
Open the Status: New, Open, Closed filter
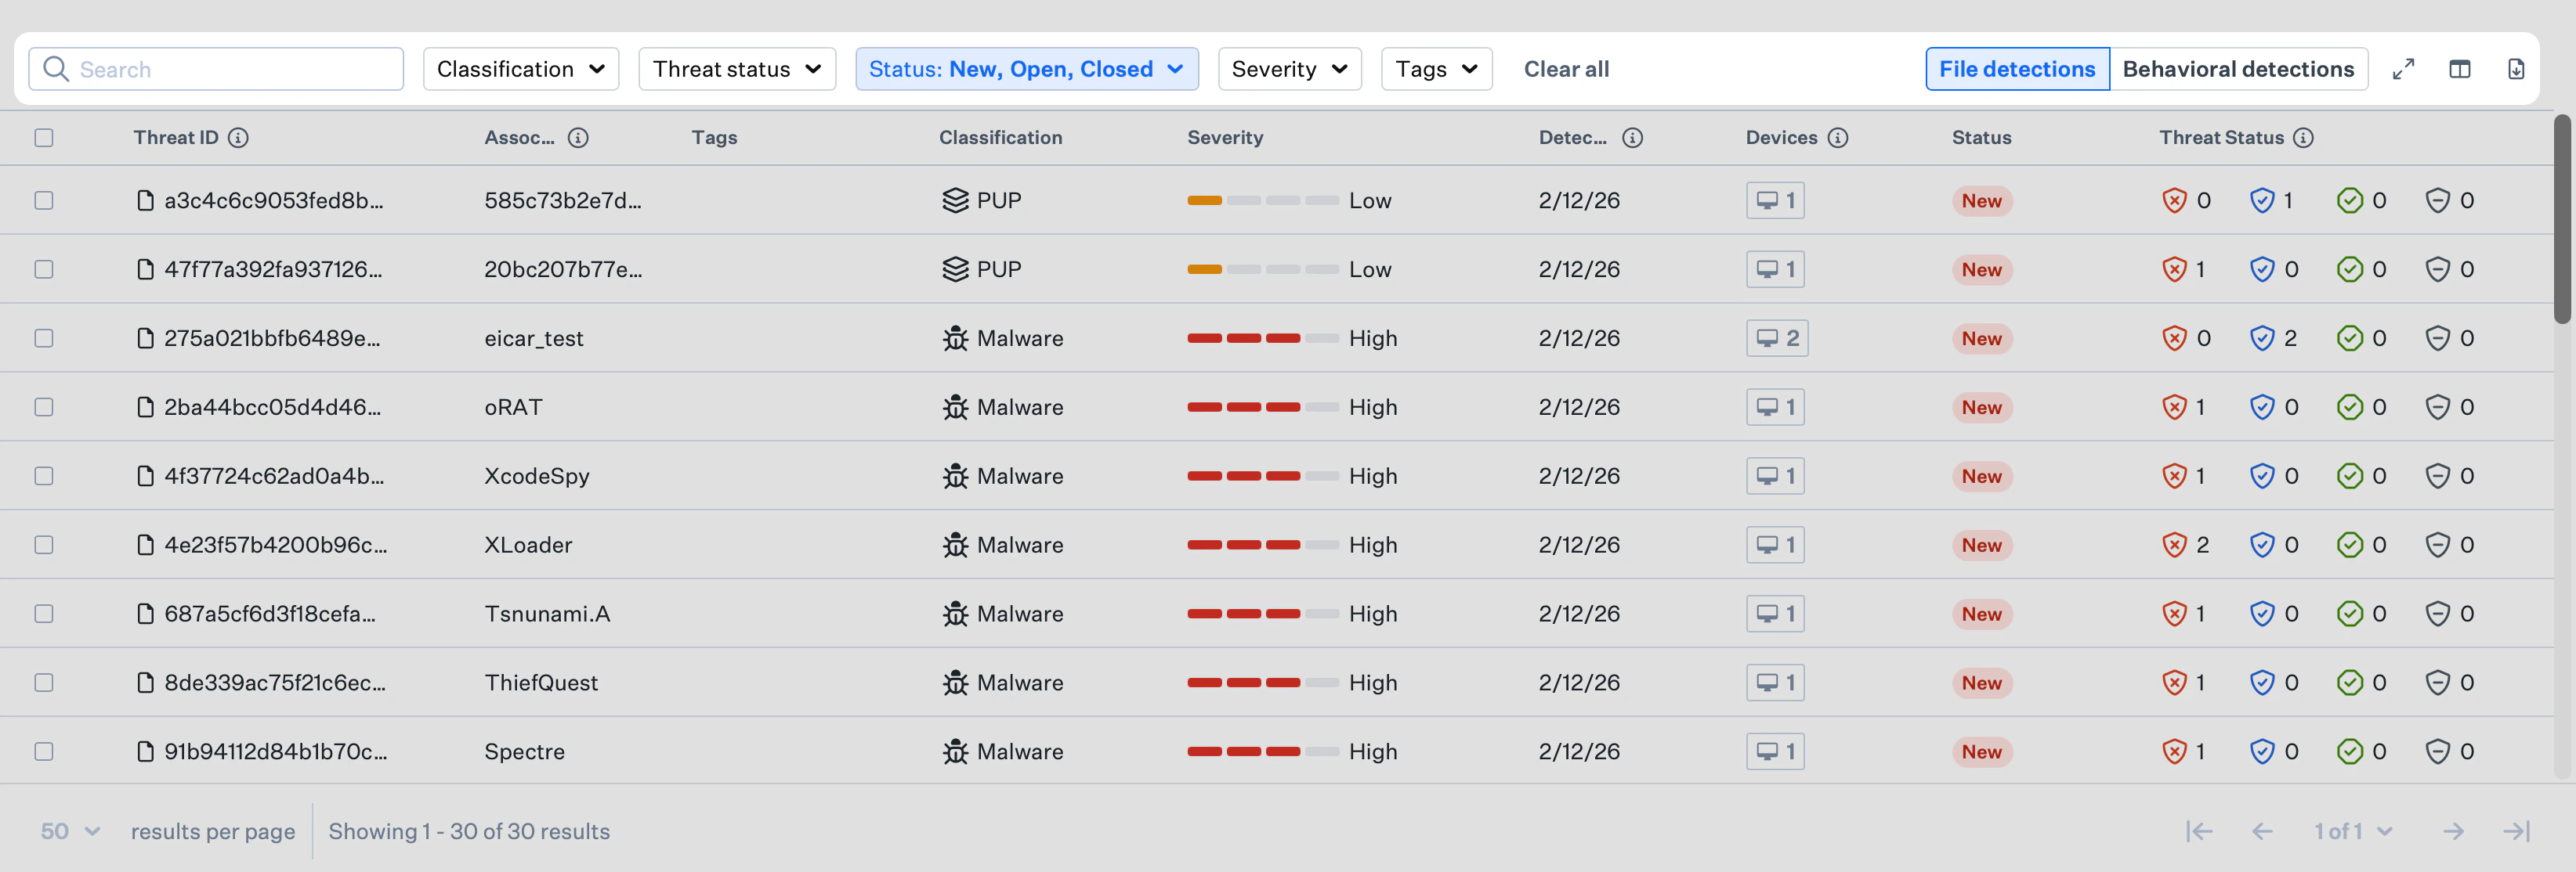tap(1026, 69)
